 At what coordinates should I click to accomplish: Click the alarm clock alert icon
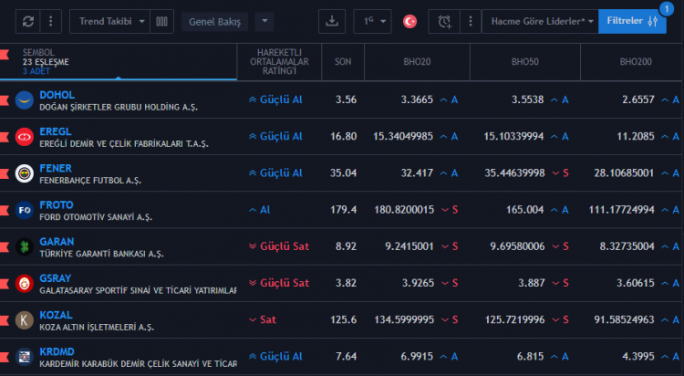click(x=444, y=21)
